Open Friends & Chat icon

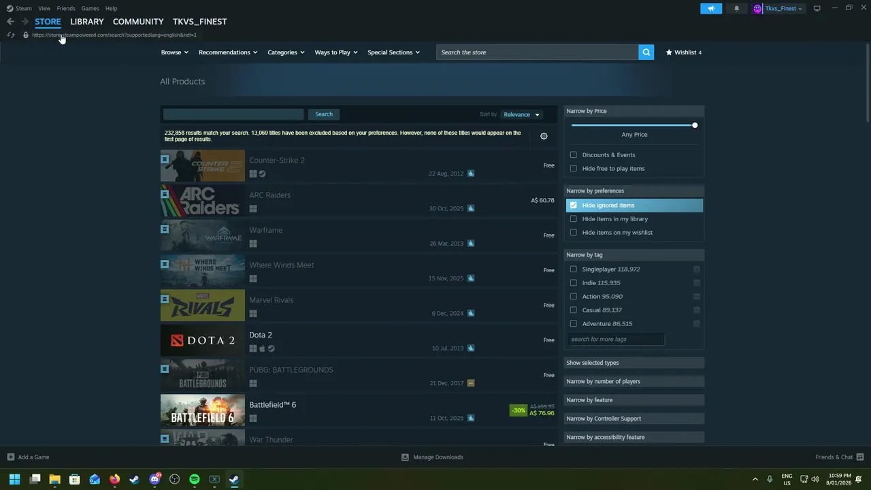pyautogui.click(x=859, y=457)
